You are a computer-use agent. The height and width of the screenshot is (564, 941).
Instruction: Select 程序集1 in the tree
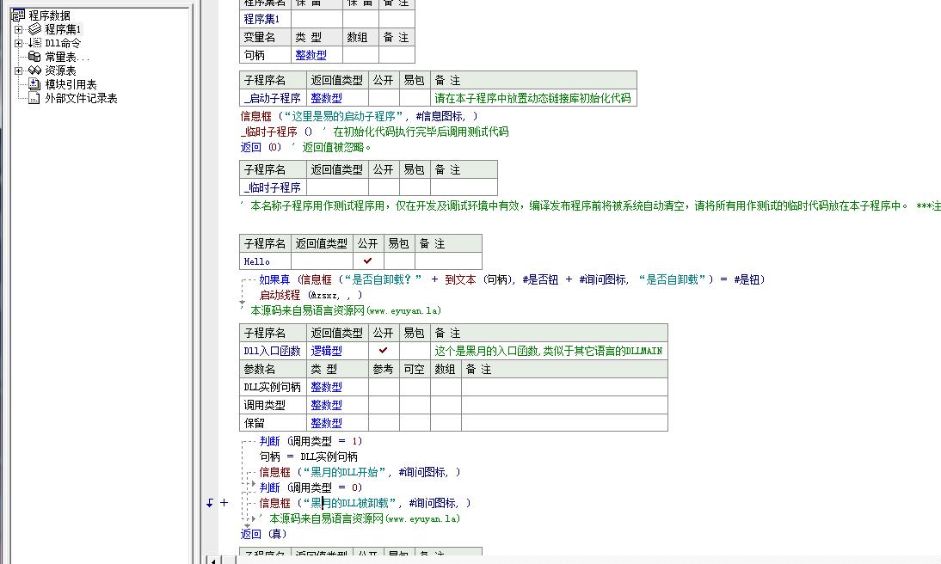point(63,29)
